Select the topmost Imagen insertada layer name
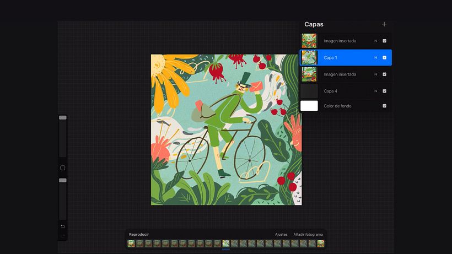The width and height of the screenshot is (452, 254). pos(340,41)
